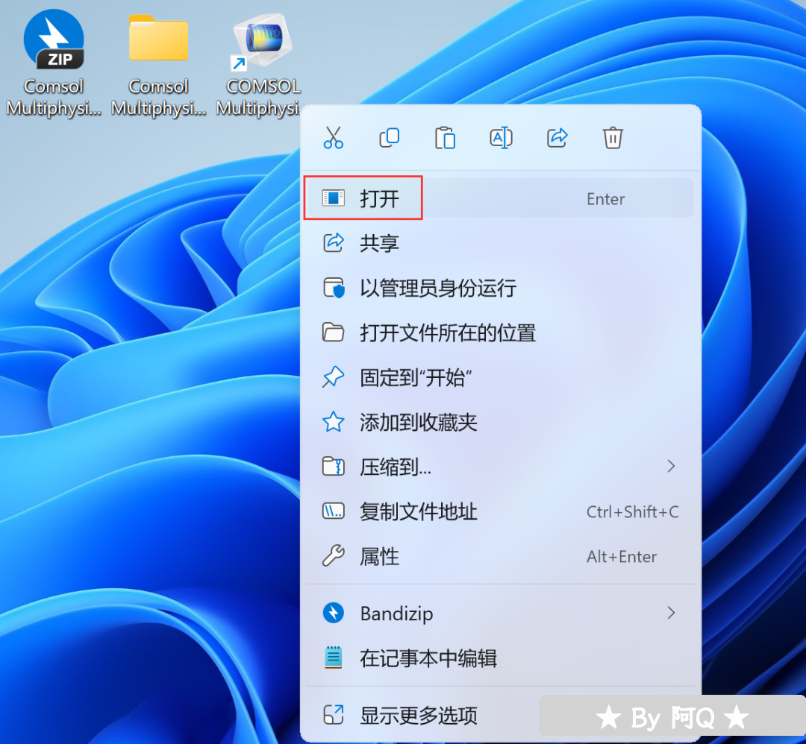The image size is (806, 744).
Task: Expand the 压缩到... submenu arrow
Action: click(671, 466)
